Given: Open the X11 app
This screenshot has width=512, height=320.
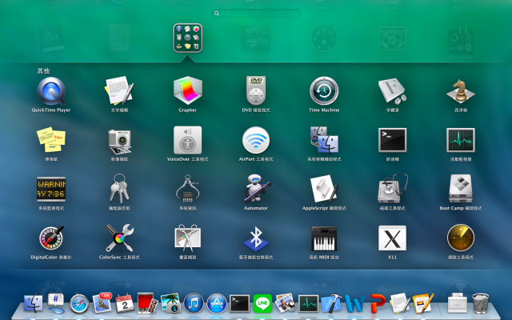Looking at the screenshot, I should (x=392, y=238).
